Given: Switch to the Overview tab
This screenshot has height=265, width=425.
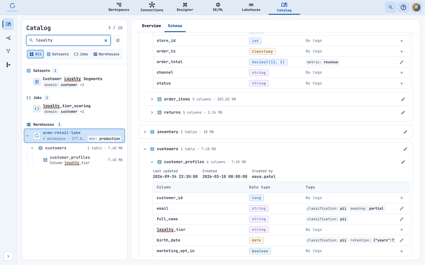Looking at the screenshot, I should point(151,26).
